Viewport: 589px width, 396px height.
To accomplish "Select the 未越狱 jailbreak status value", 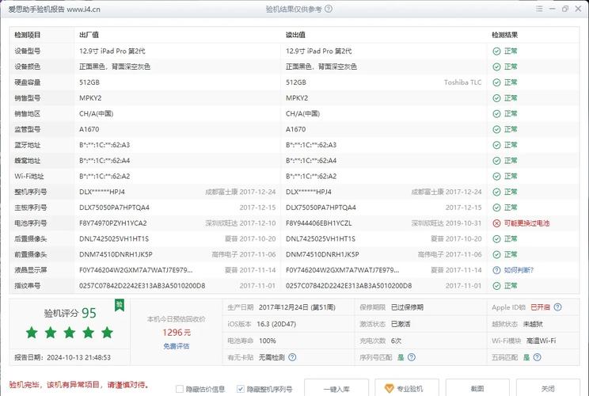I will coord(533,324).
